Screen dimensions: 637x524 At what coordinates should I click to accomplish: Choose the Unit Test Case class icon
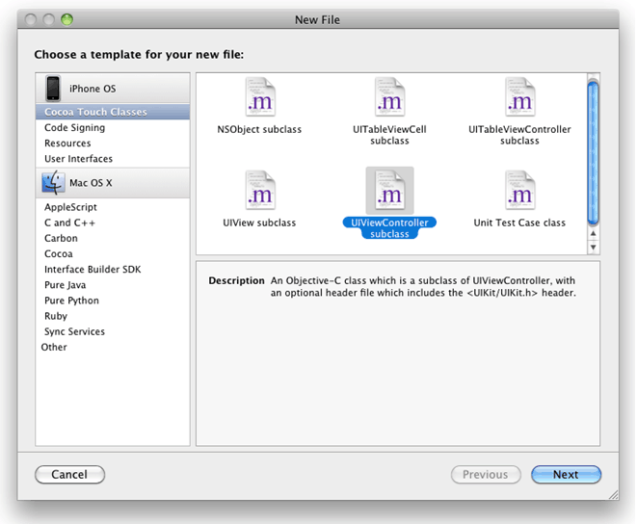[519, 191]
